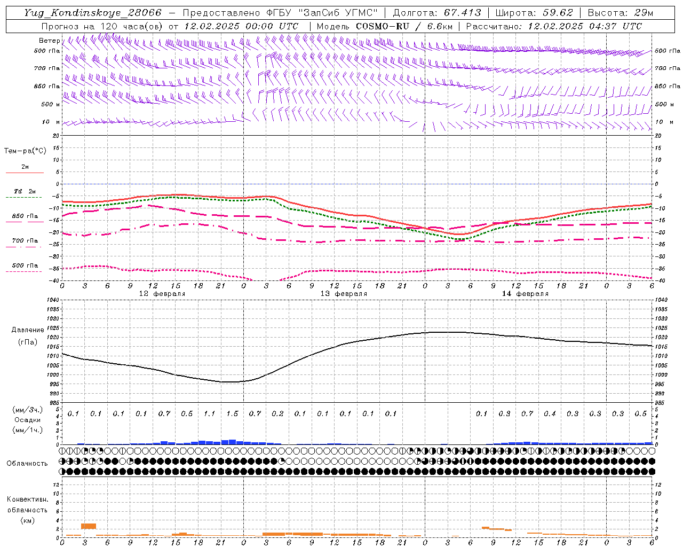This screenshot has width=683, height=547.
Task: Click the elevation text Высота: 29м
Action: click(x=621, y=13)
